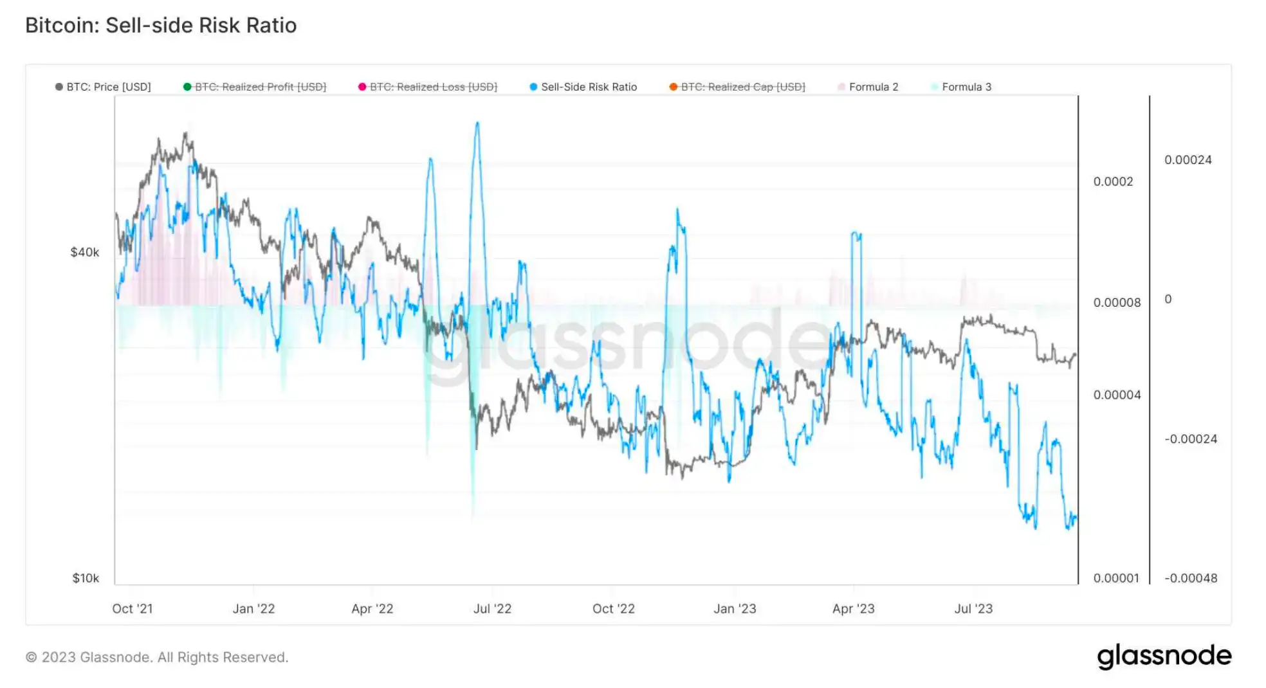The width and height of the screenshot is (1266, 688).
Task: Click the green Realized Profit legend dot
Action: pos(187,87)
